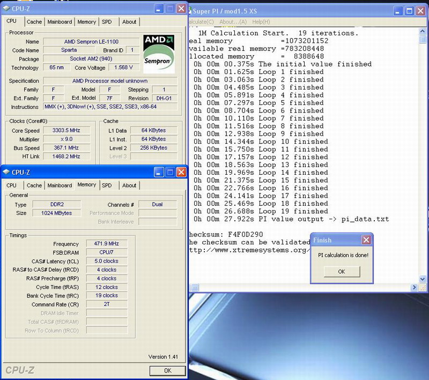
Task: Open About tab in lower CPU-Z window
Action: (x=129, y=185)
